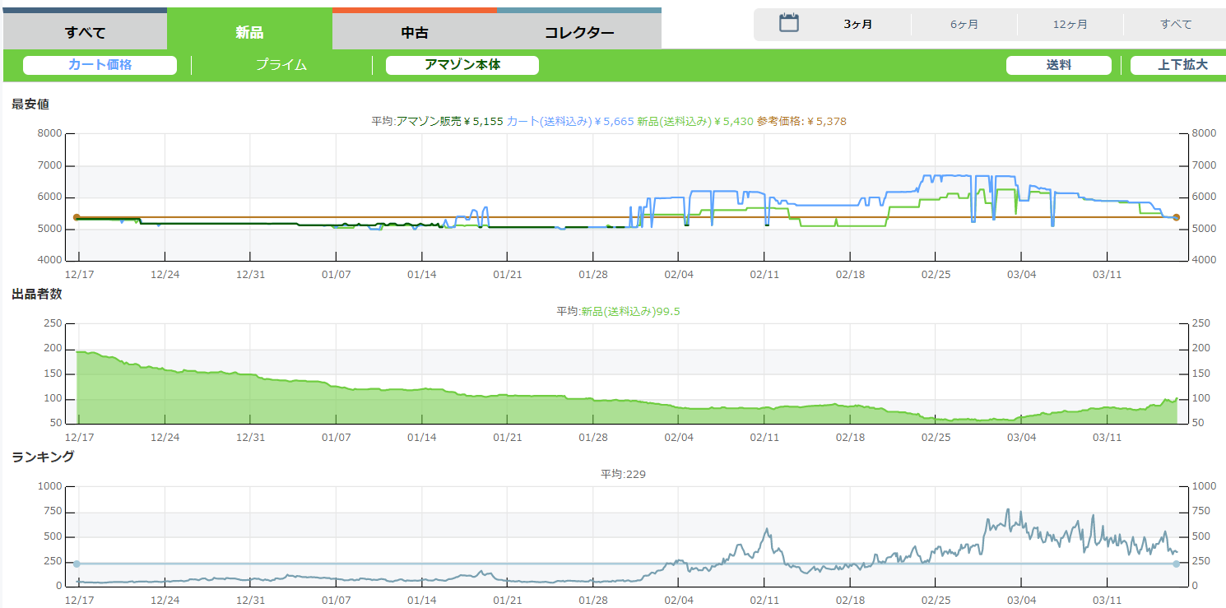Click the calendar icon beside period options
Viewport: 1226px width, 608px height.
789,23
